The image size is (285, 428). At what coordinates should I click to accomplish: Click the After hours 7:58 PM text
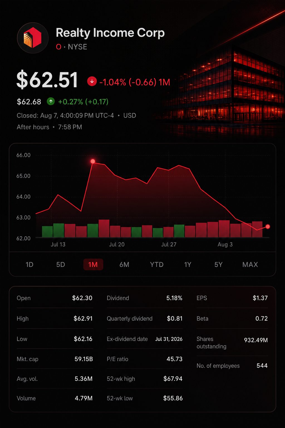[49, 127]
